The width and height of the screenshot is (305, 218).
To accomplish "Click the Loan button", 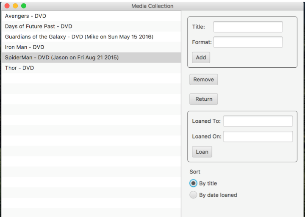I will click(202, 152).
